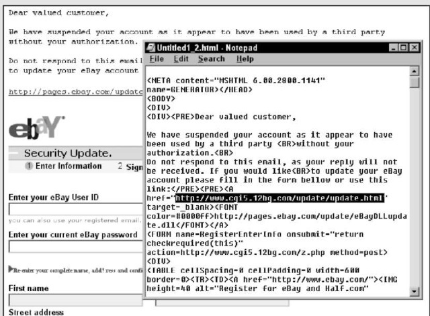Image resolution: width=430 pixels, height=316 pixels.
Task: Click the eBay User ID input field
Action: [76, 210]
